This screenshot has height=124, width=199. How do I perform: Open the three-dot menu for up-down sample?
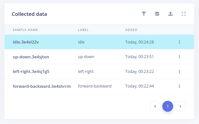point(179,57)
